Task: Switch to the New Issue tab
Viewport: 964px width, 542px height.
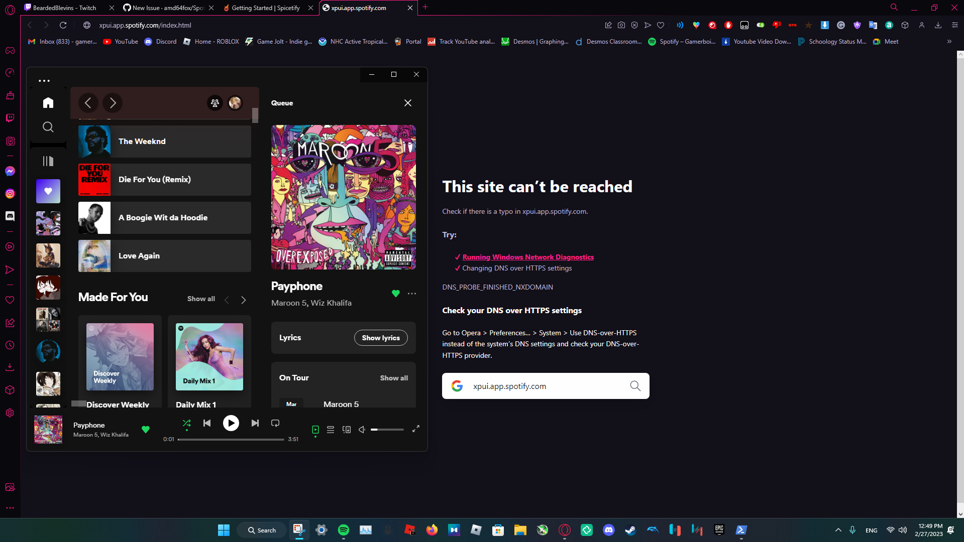Action: point(166,8)
